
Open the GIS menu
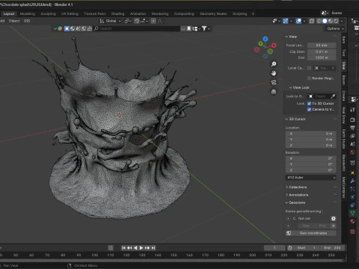pyautogui.click(x=27, y=21)
